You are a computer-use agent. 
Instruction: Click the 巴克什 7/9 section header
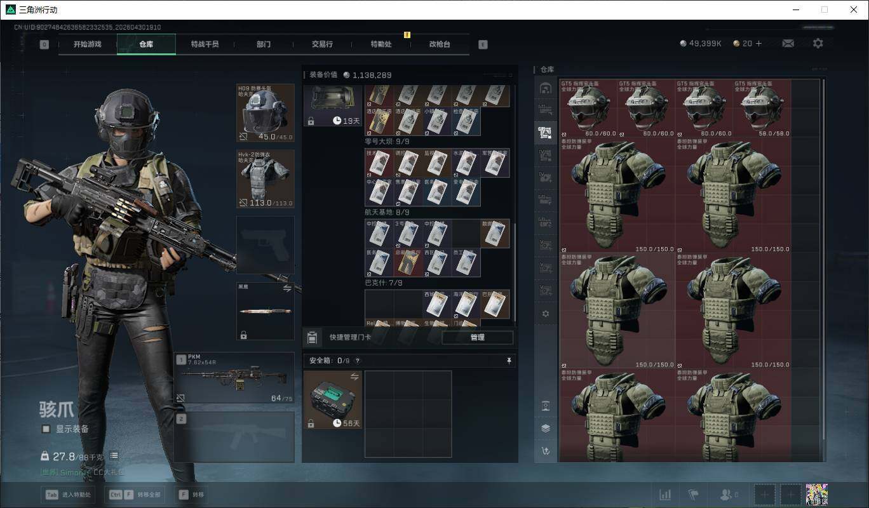[384, 283]
